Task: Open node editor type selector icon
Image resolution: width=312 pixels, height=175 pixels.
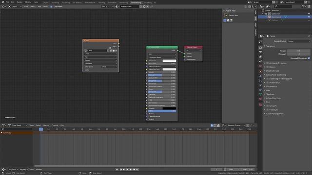Action: click(x=3, y=6)
